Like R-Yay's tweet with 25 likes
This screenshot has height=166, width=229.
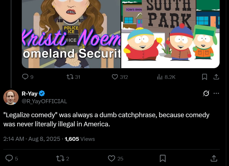(x=112, y=158)
